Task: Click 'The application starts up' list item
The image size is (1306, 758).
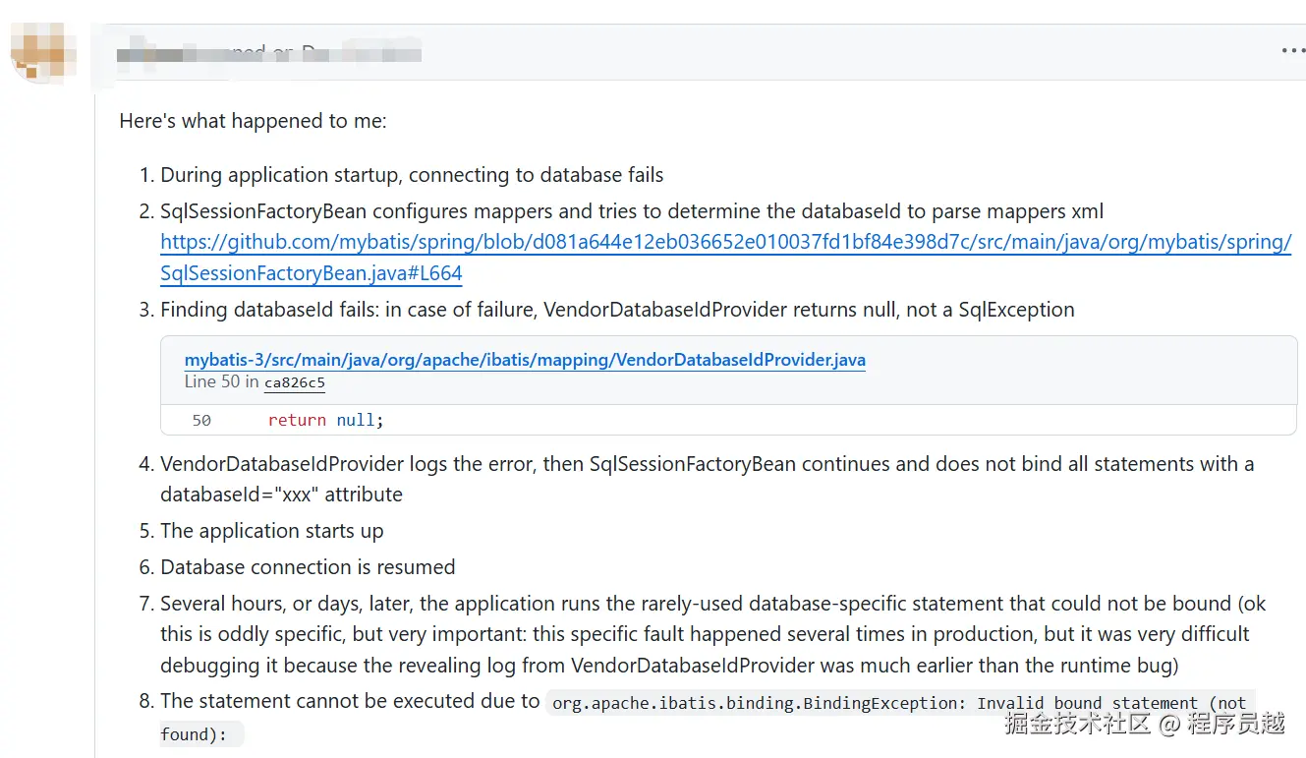Action: [x=272, y=531]
